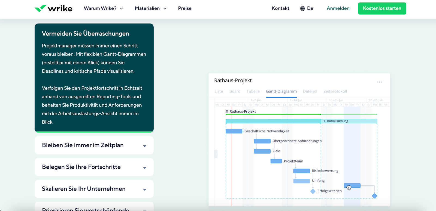436x211 pixels.
Task: Select the Geschäftliche Notwendigkeit task bar
Action: (x=234, y=131)
